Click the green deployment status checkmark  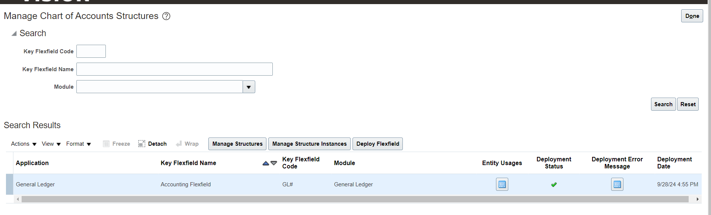554,184
